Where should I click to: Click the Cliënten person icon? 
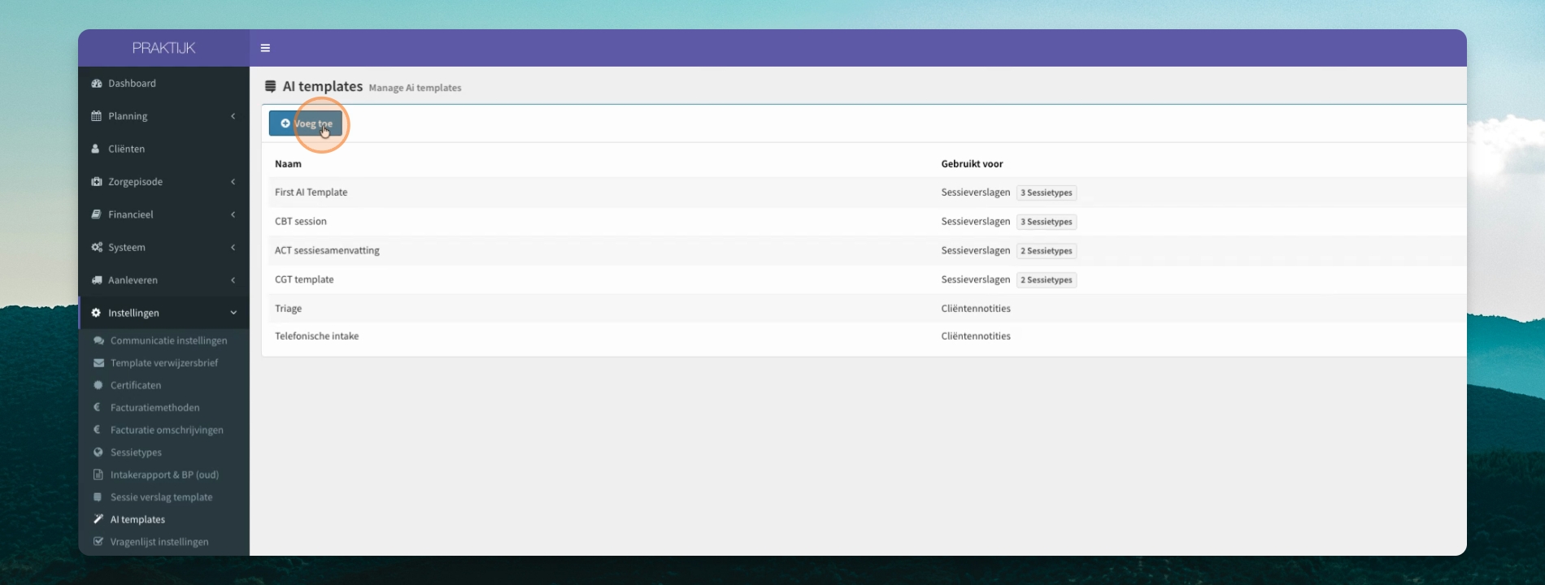(x=96, y=149)
